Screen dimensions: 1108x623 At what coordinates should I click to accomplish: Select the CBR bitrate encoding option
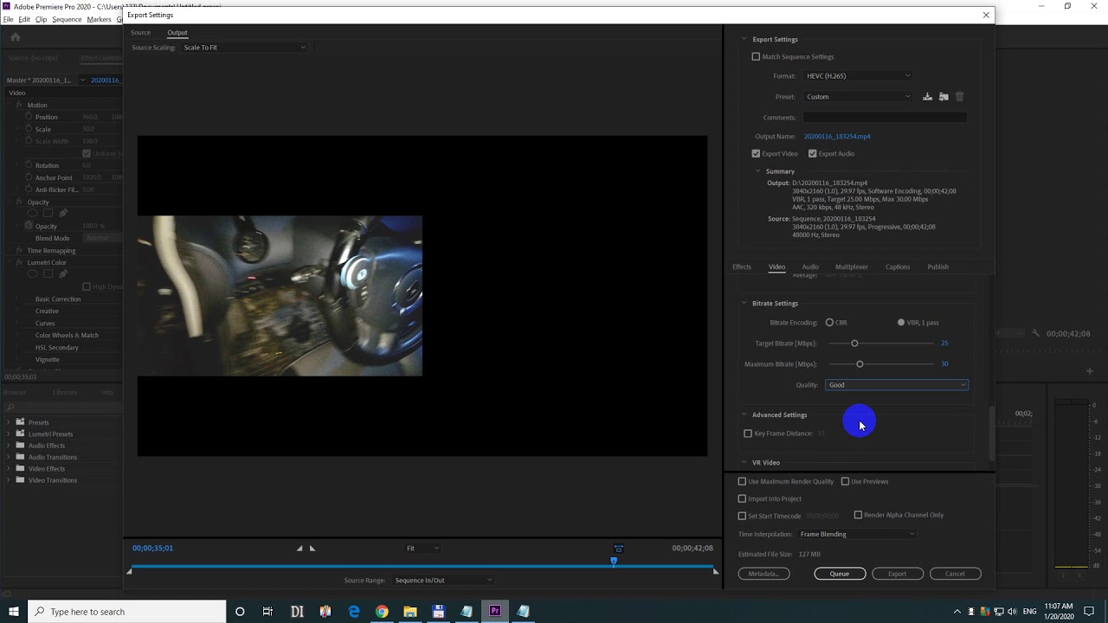[x=829, y=323]
